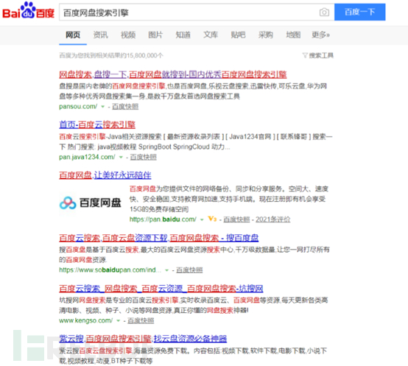Select the 网页 tab
This screenshot has height=366, width=408.
coord(73,35)
